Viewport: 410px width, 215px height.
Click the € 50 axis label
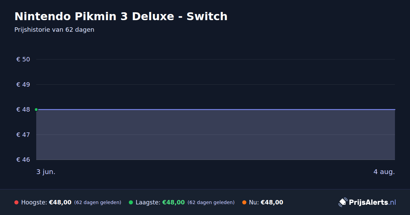(23, 59)
